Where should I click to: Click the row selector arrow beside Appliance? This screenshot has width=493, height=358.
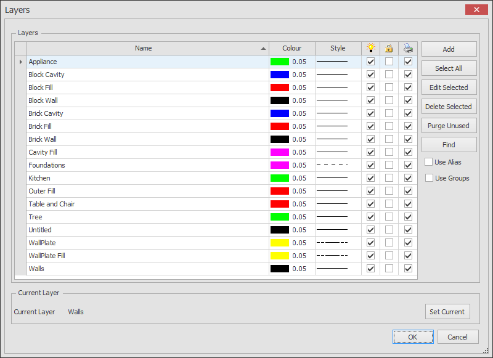point(20,61)
